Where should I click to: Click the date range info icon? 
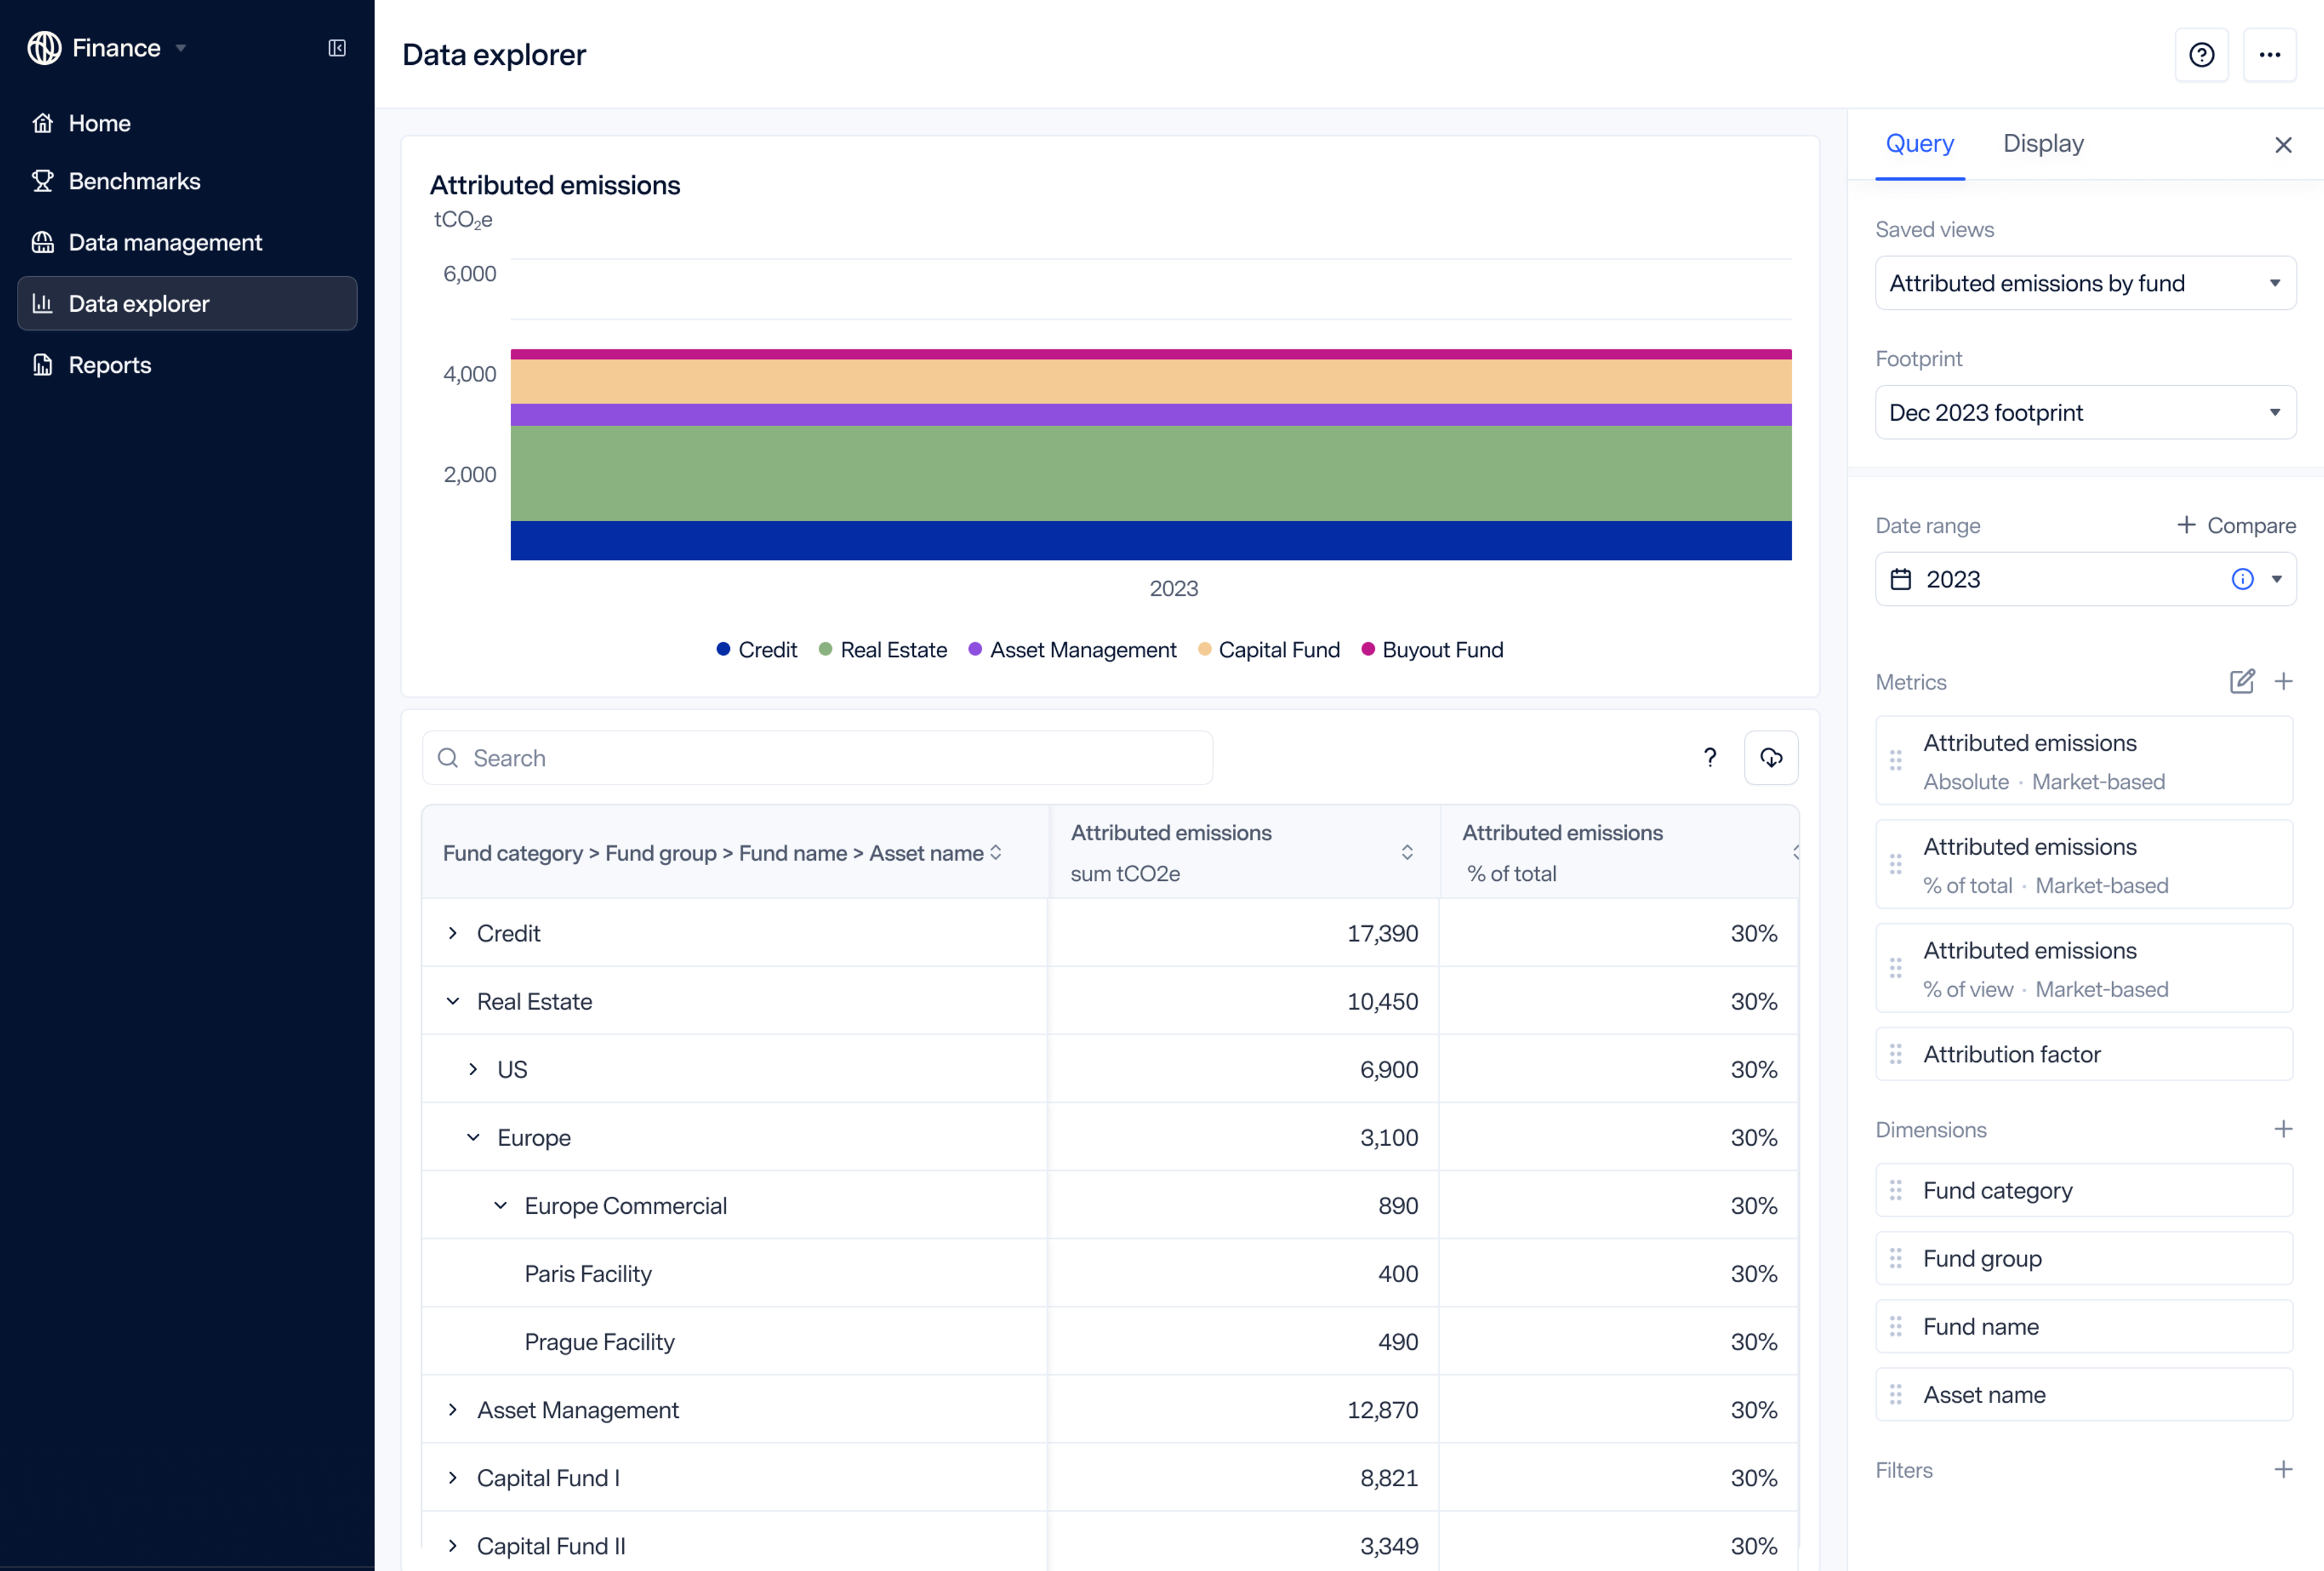[2242, 579]
